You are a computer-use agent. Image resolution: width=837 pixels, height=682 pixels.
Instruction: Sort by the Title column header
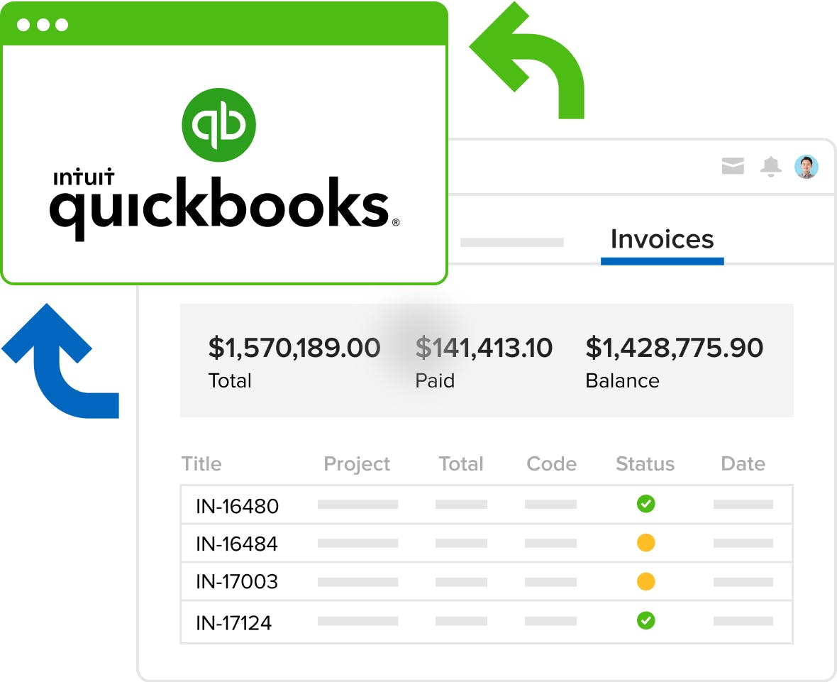[201, 463]
